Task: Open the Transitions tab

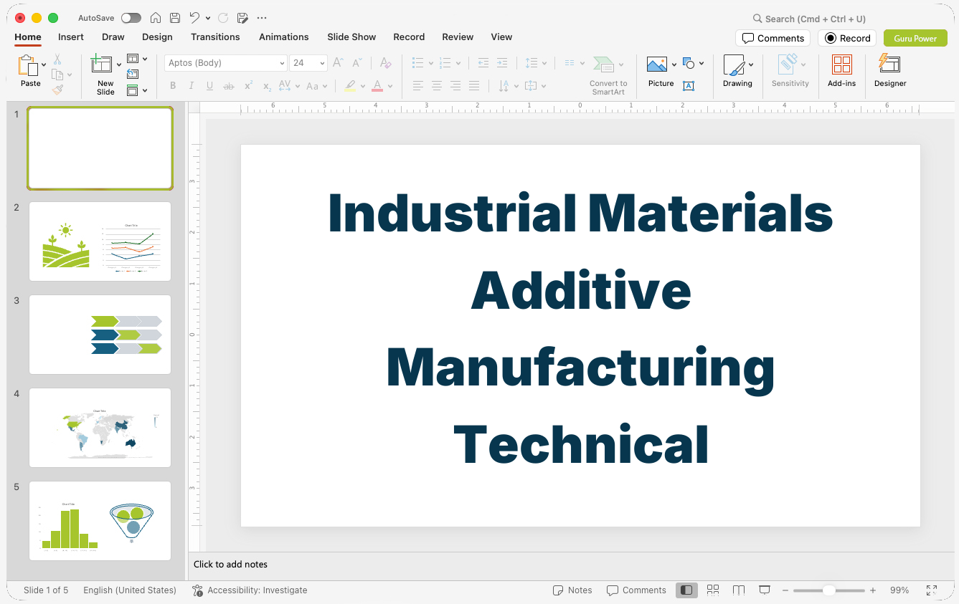Action: [x=215, y=37]
